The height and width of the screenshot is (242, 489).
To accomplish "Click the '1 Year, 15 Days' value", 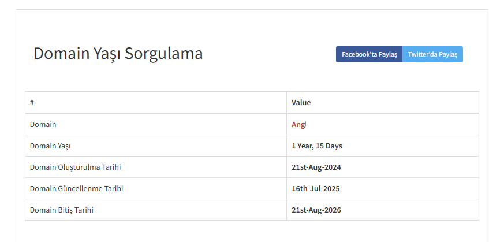I will pyautogui.click(x=317, y=146).
